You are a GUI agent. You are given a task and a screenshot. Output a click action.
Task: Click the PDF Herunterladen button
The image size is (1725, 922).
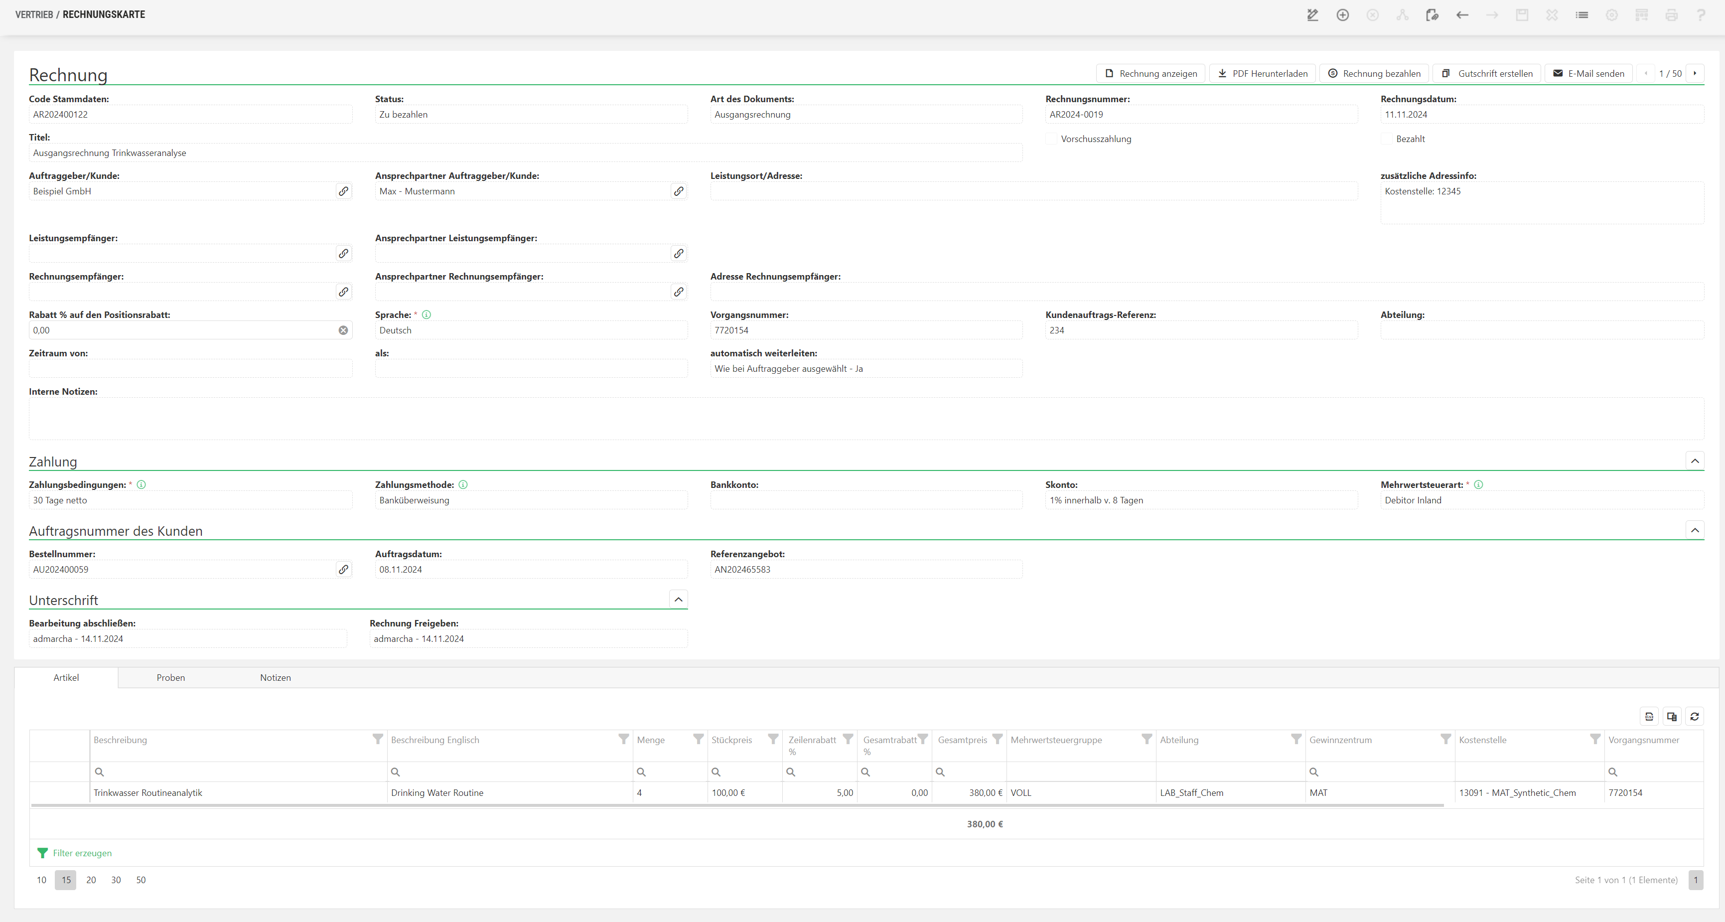(1262, 74)
